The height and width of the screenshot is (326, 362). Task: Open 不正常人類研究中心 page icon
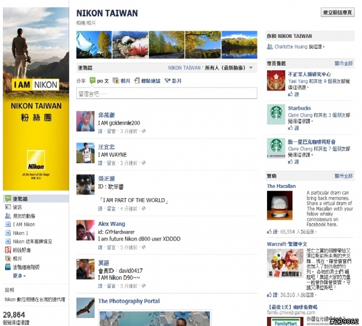tap(276, 80)
